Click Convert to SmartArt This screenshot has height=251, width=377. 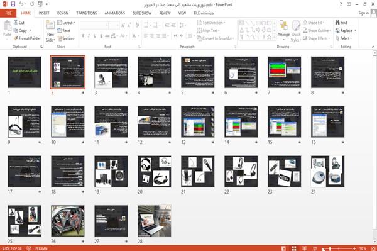coord(215,38)
